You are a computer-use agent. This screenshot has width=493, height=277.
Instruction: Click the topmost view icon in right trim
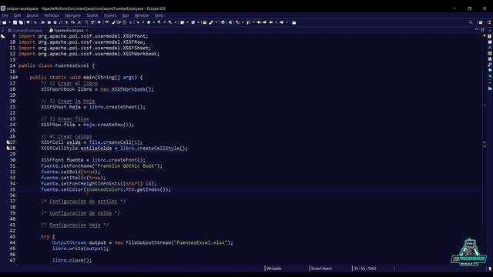(490, 36)
